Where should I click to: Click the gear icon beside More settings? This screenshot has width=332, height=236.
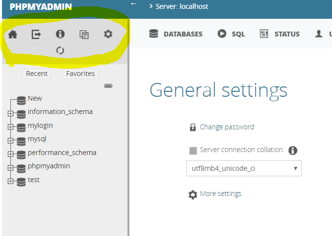(193, 195)
